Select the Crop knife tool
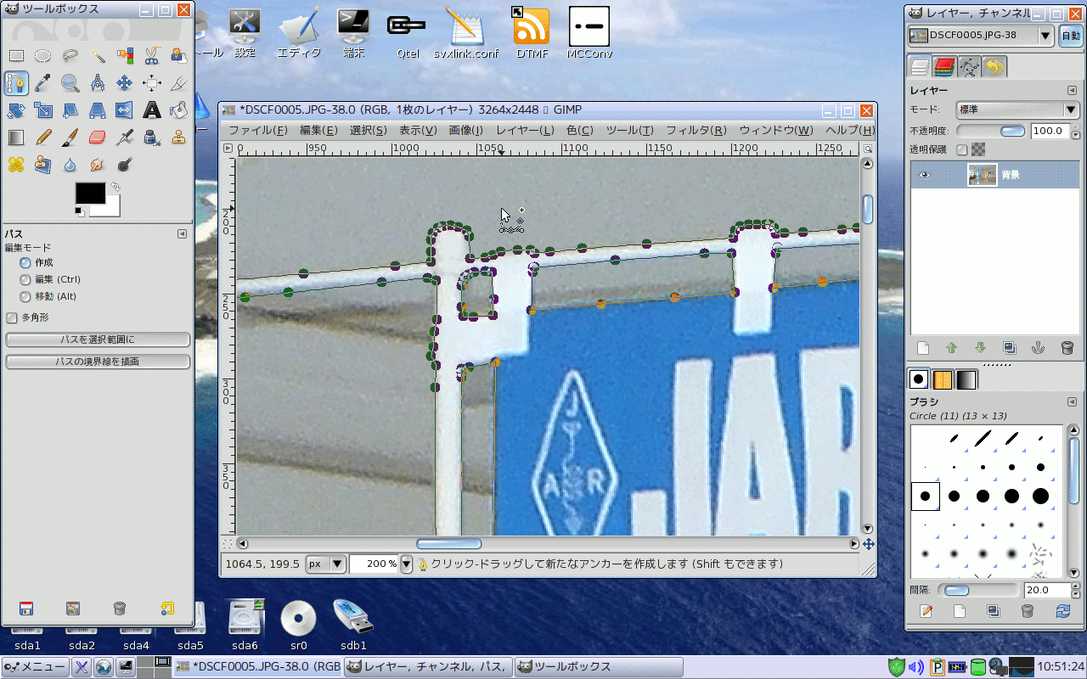The height and width of the screenshot is (679, 1087). tap(178, 83)
